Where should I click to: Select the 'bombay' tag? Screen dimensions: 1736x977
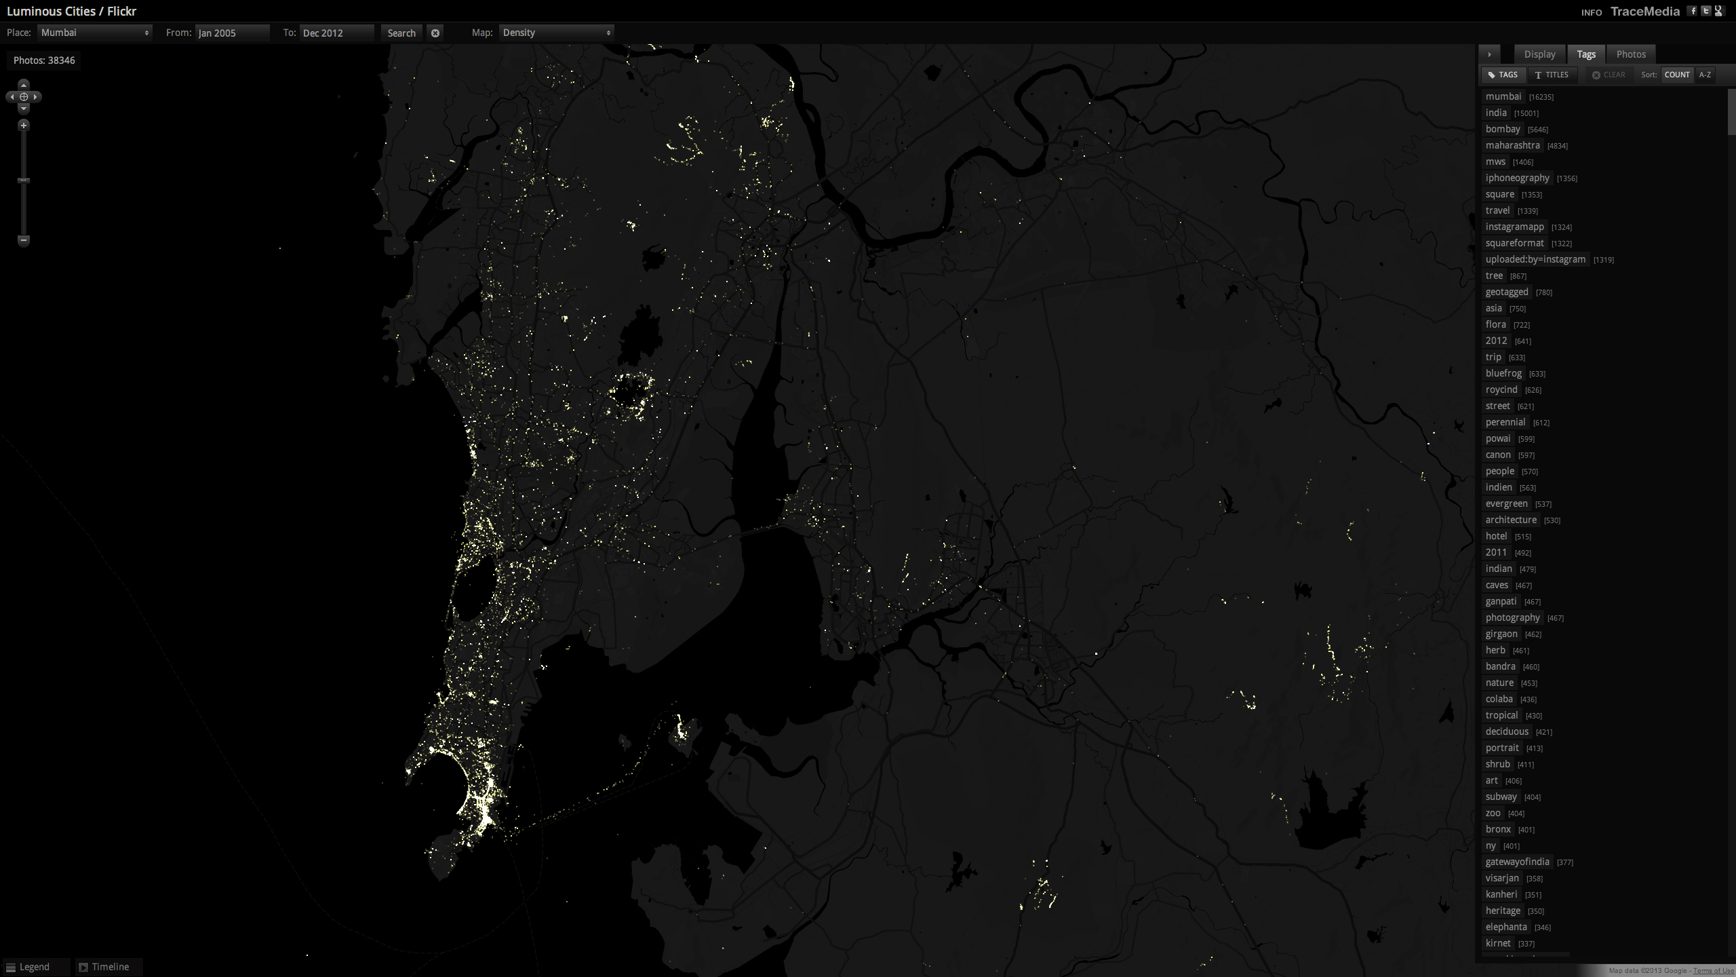pos(1503,129)
